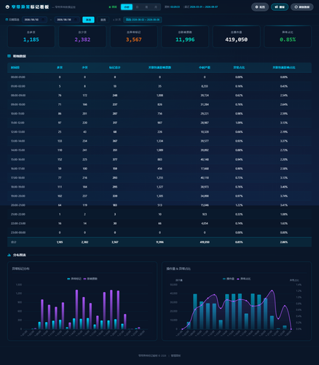This screenshot has width=319, height=365.
Task: Select the 17:00-18:00 table row label
Action: (17, 177)
